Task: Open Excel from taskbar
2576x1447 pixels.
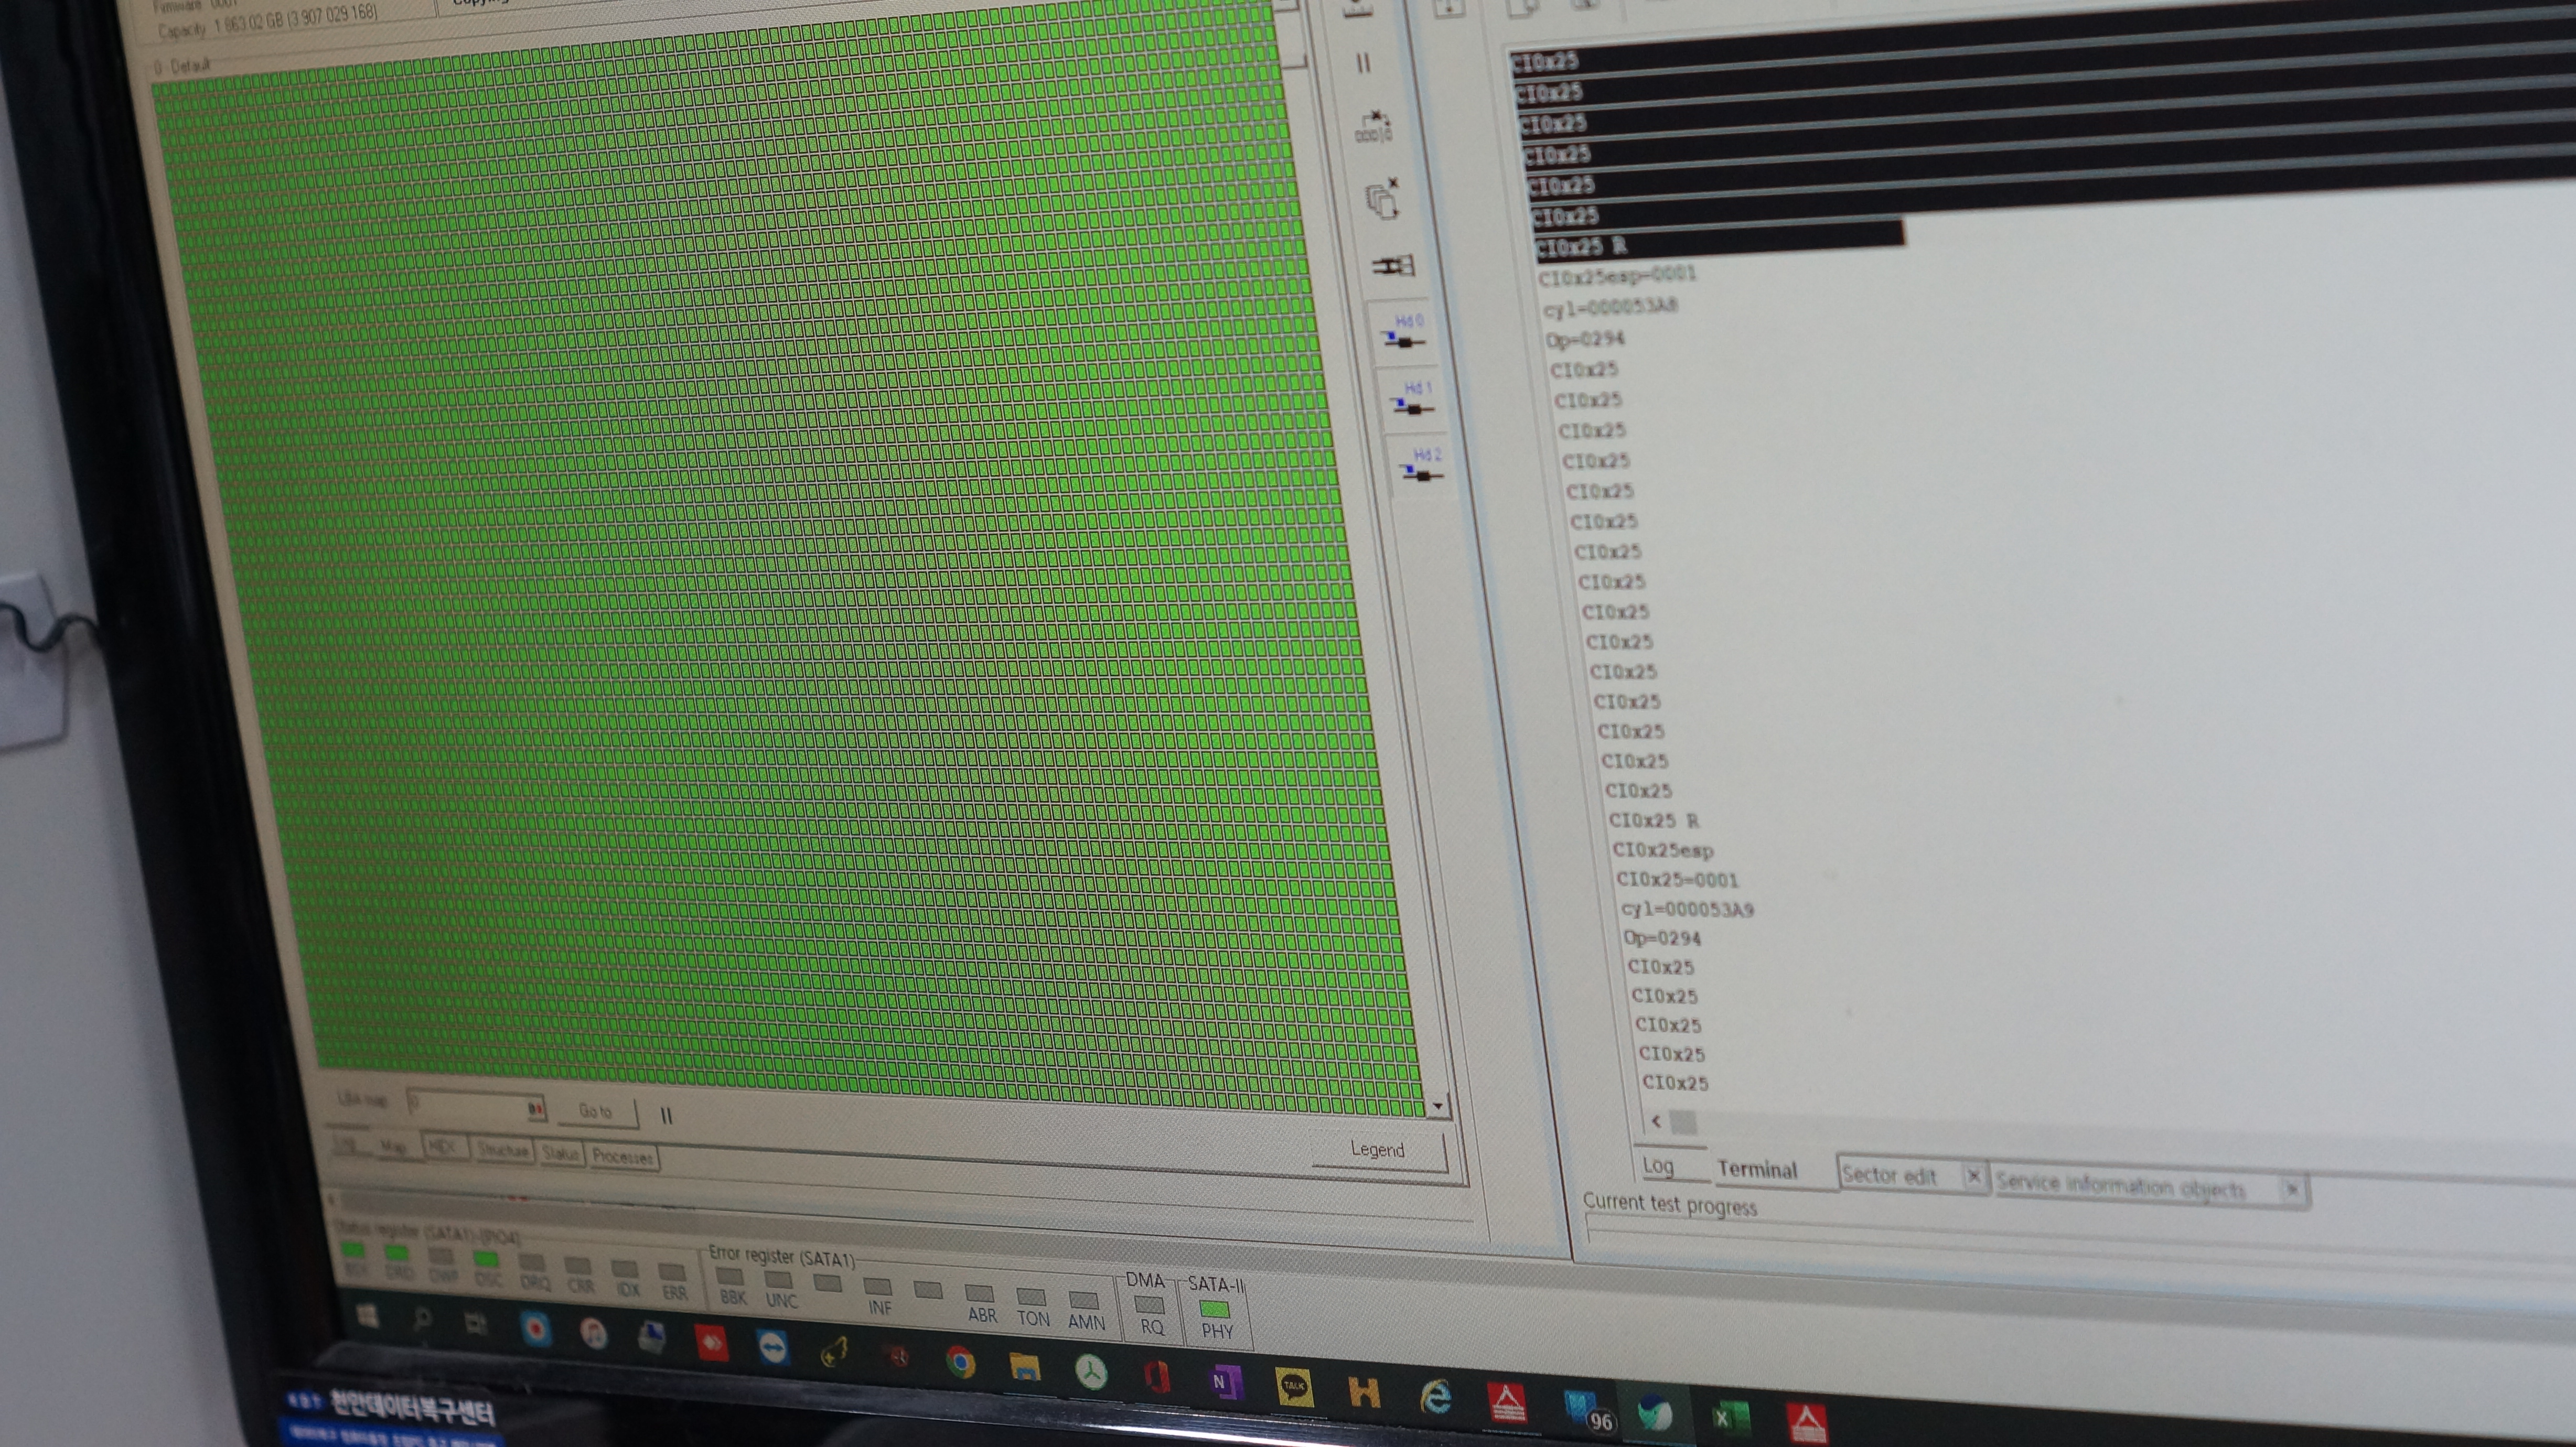Action: (x=1730, y=1419)
